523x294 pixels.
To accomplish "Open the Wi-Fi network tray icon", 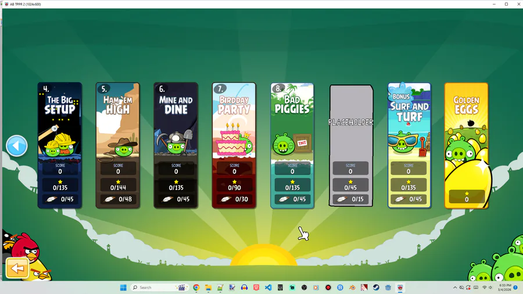I will 484,288.
